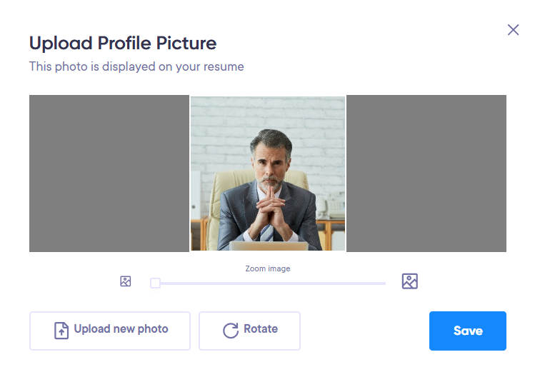The width and height of the screenshot is (535, 382).
Task: Rotate the photo using the Rotate label
Action: [x=261, y=328]
